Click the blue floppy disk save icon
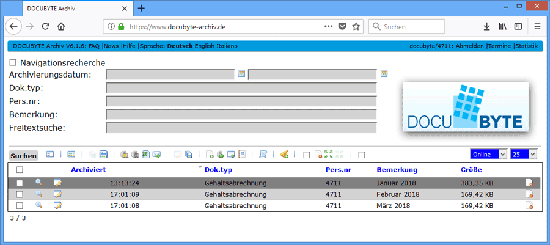550x245 pixels. tap(103, 154)
